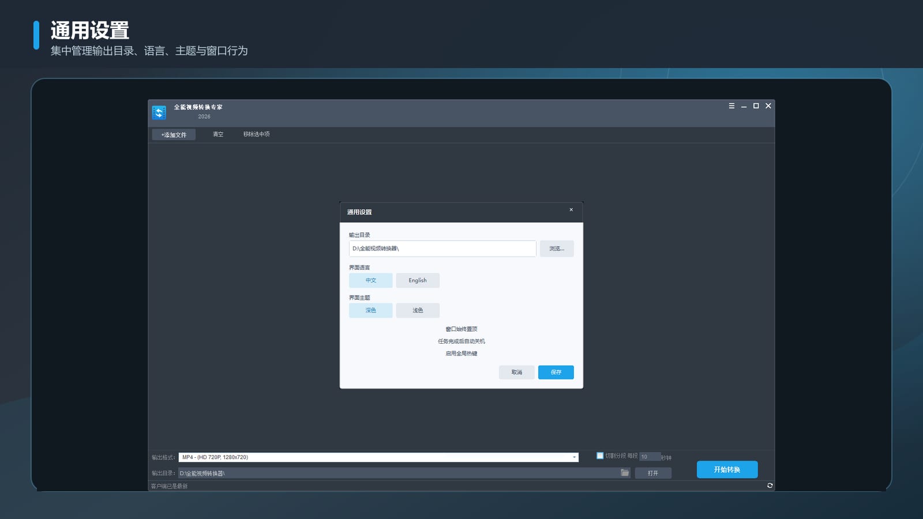The width and height of the screenshot is (923, 519).
Task: Toggle 窗口始终置顶 option
Action: click(x=461, y=329)
